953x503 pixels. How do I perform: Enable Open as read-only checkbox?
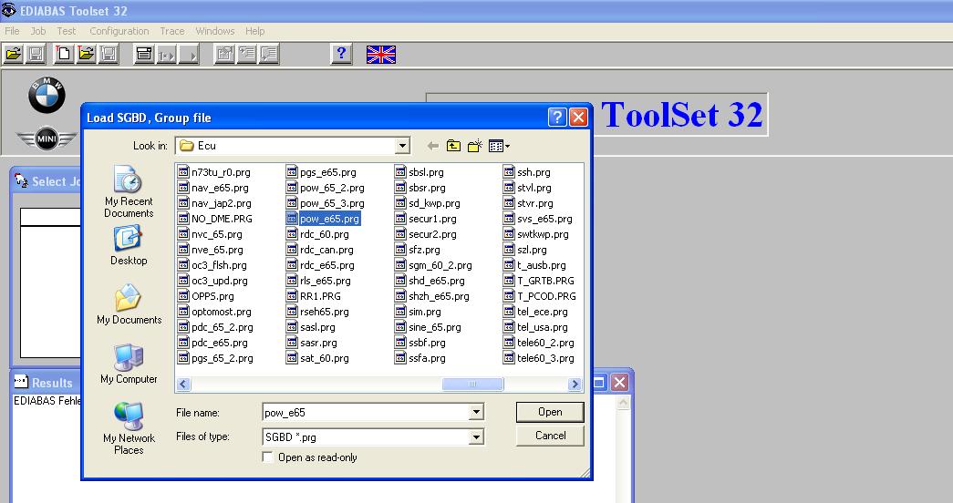point(267,457)
